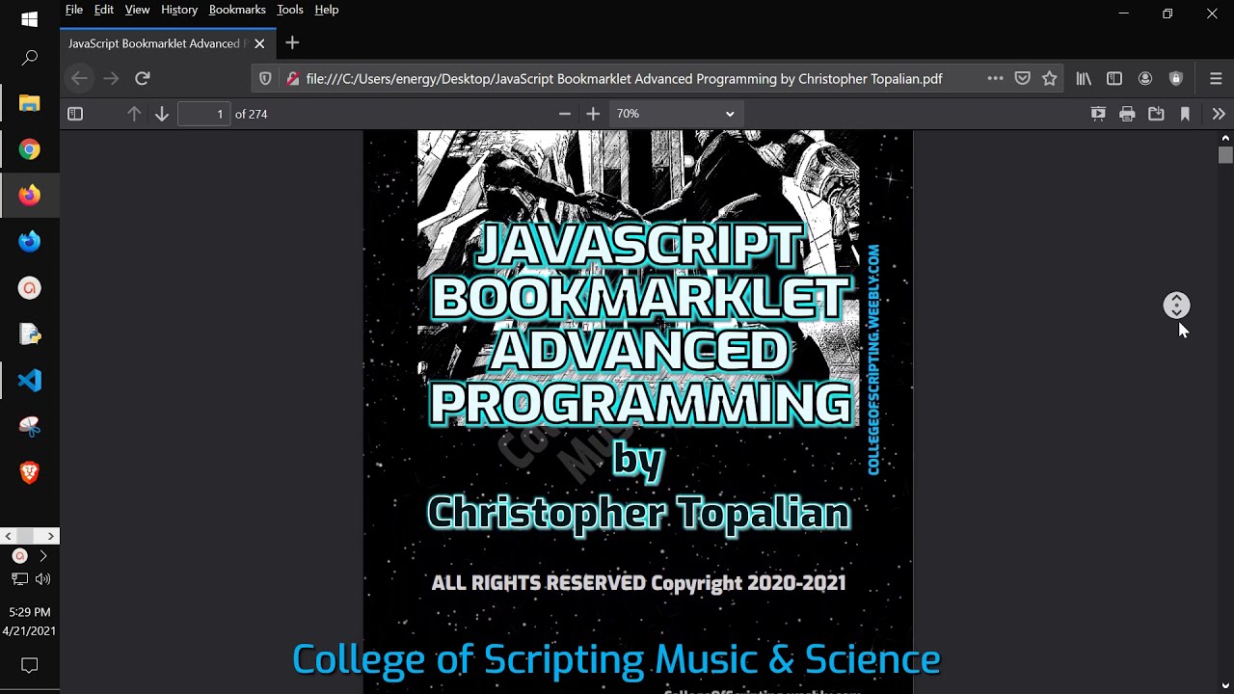Viewport: 1234px width, 694px height.
Task: Zoom out of the PDF document
Action: point(565,114)
